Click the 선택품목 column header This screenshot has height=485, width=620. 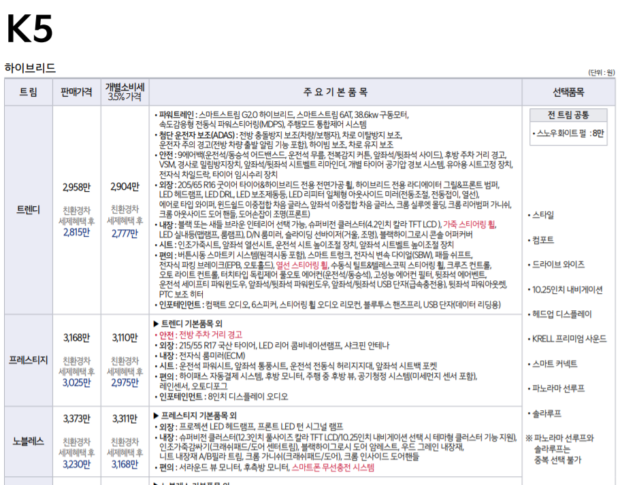568,92
